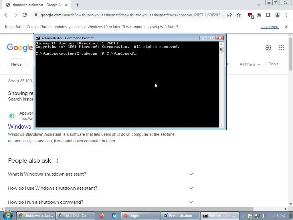Open Google quick settings gear

268,48
